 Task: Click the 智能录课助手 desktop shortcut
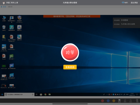12,28
